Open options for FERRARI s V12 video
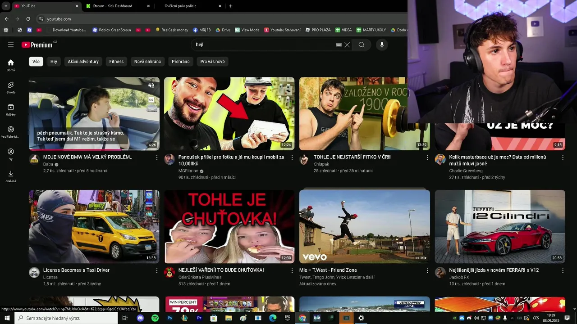The image size is (577, 324). 563,270
